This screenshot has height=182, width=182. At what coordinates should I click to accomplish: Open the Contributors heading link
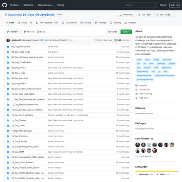coord(144,139)
